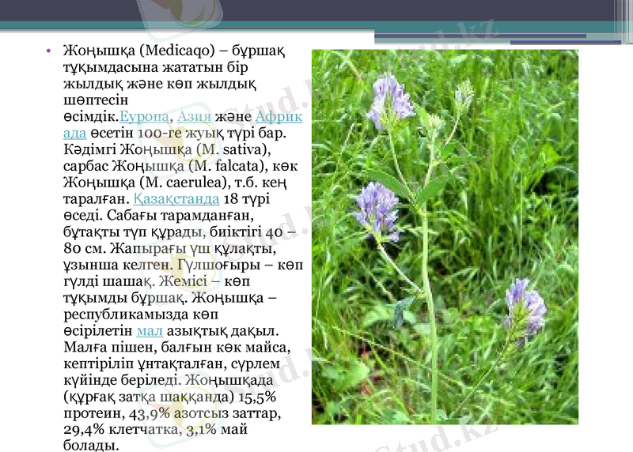Open the Қазақстанда hyperlink
This screenshot has height=452, width=633.
[176, 199]
